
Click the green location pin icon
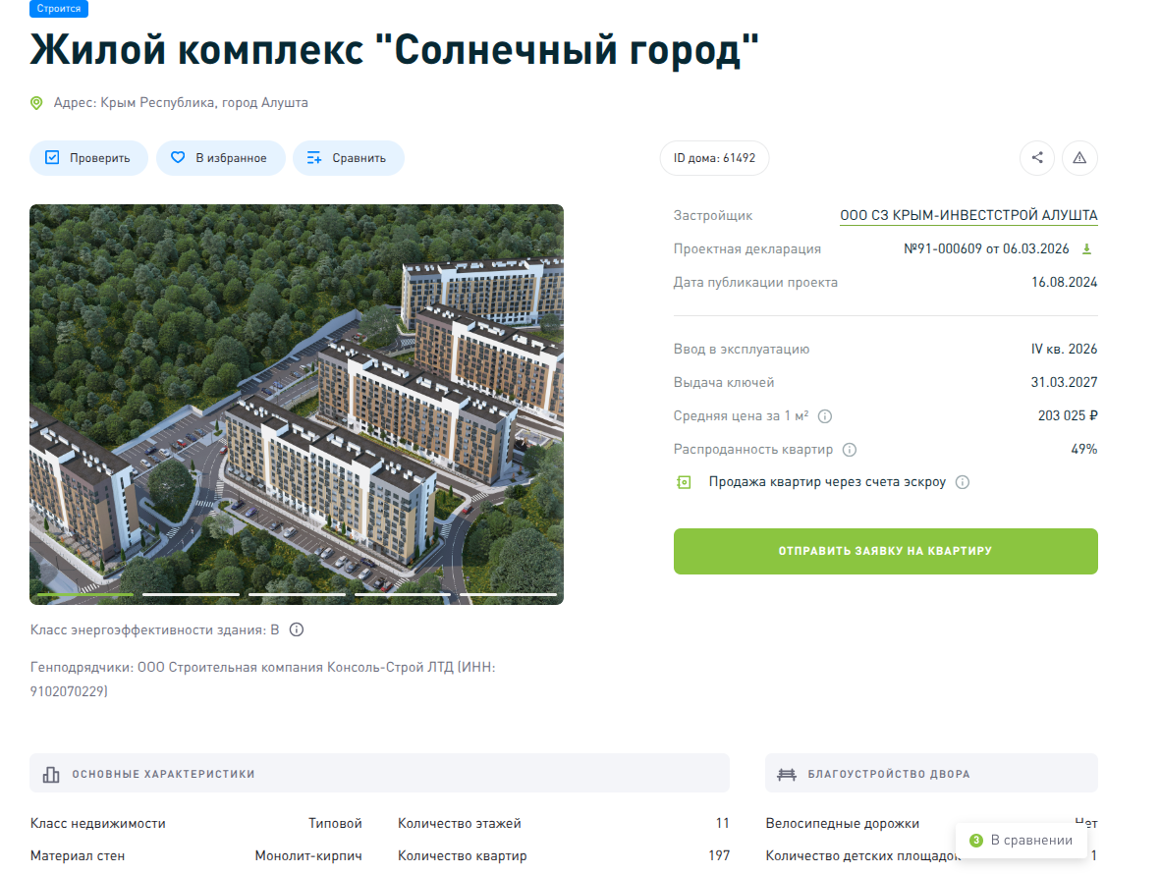click(x=36, y=103)
